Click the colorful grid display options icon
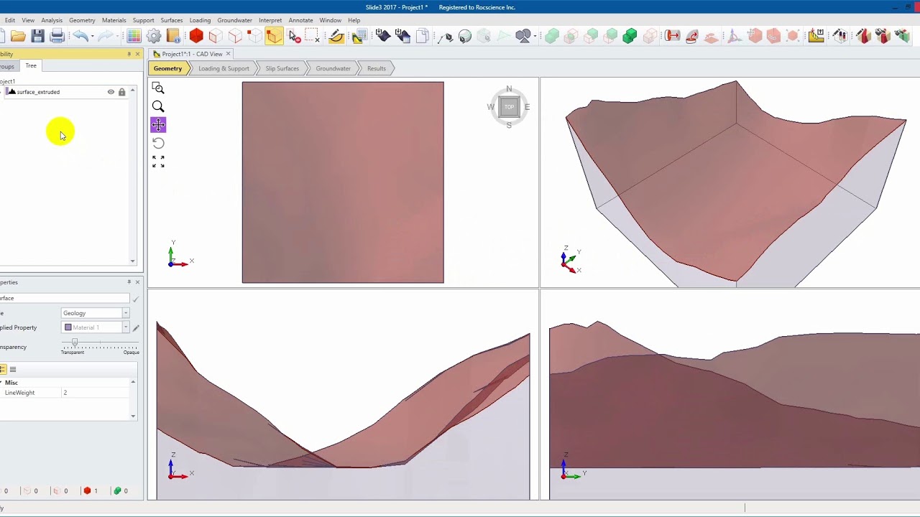The width and height of the screenshot is (920, 517). click(134, 36)
